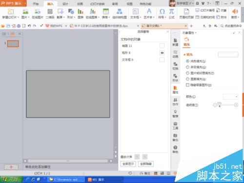Viewport: 244px width, 183px height.
Task: Open header and footer (页眉和页脚) settings
Action: point(186,14)
